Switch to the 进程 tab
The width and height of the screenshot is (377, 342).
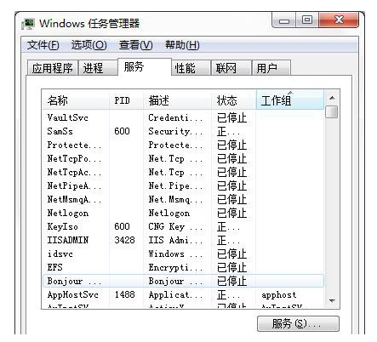click(98, 68)
